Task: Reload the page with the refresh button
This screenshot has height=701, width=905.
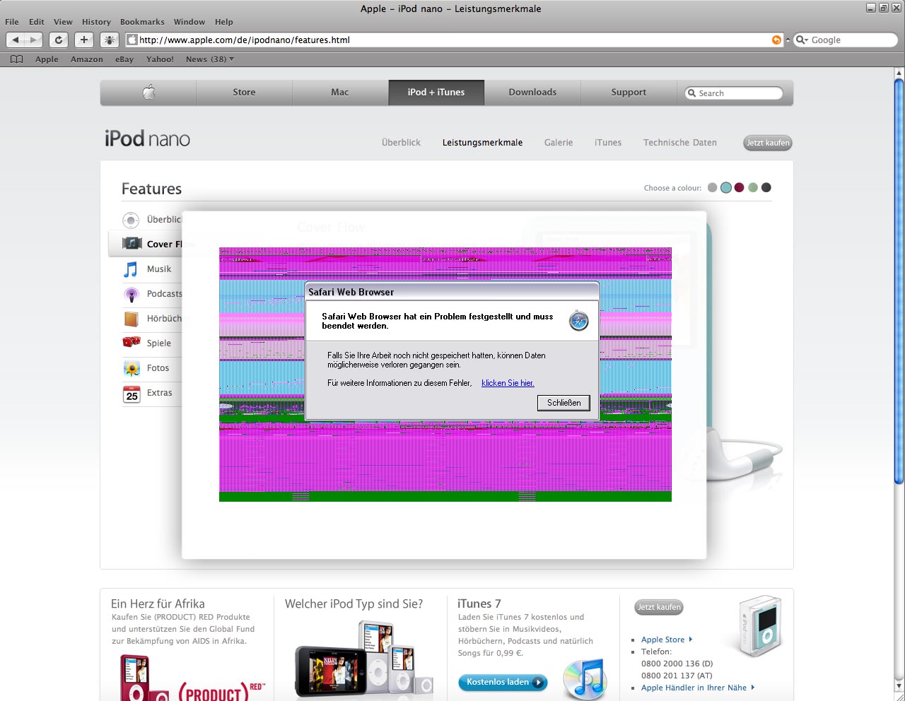Action: pos(59,40)
